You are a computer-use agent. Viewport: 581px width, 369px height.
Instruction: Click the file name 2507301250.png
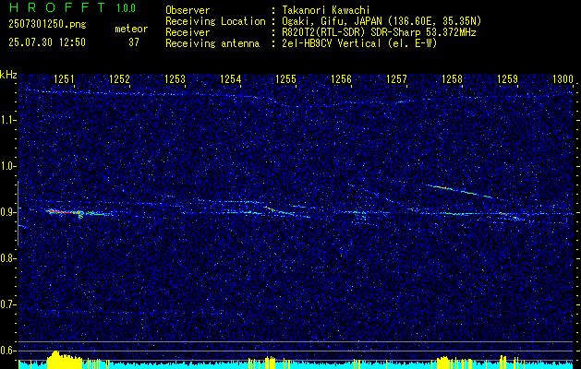coord(47,24)
